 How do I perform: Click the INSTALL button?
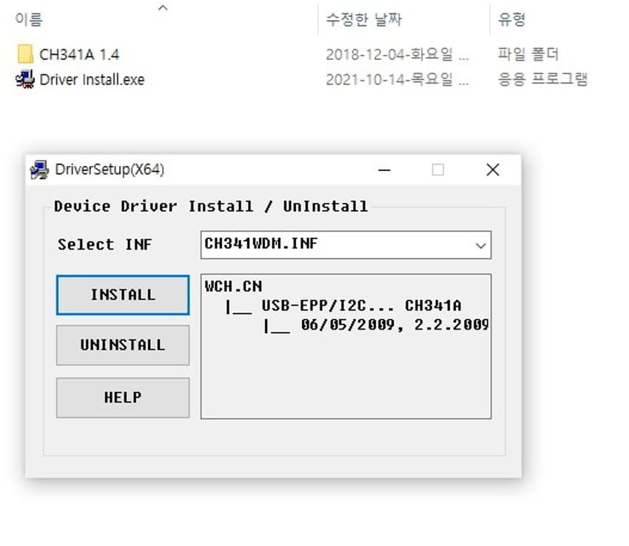(123, 295)
